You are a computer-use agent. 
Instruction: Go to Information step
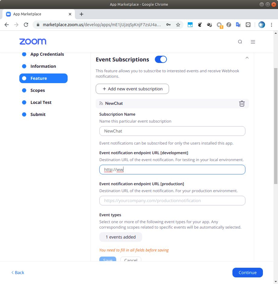43,66
